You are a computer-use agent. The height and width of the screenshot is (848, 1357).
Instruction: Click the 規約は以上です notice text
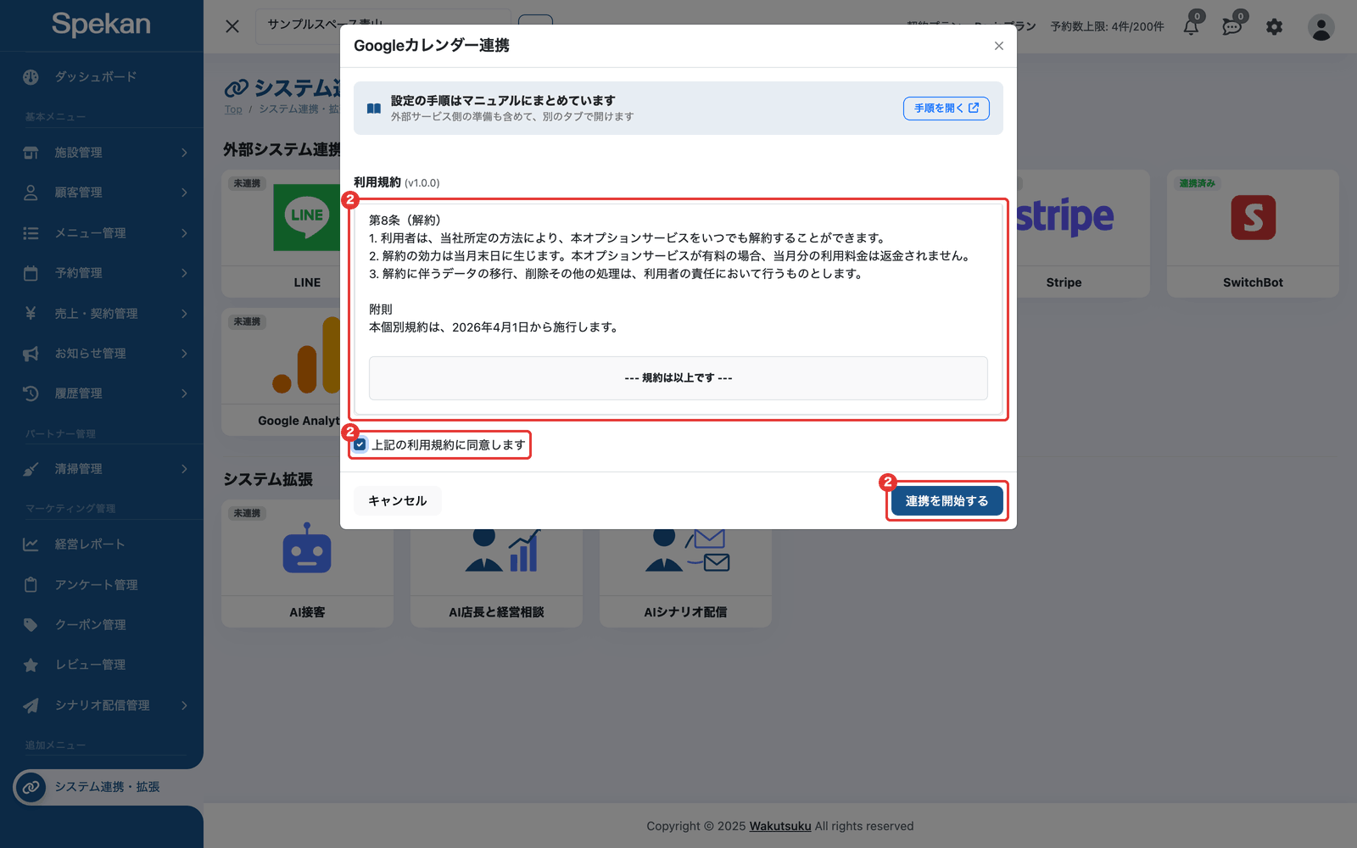[678, 378]
